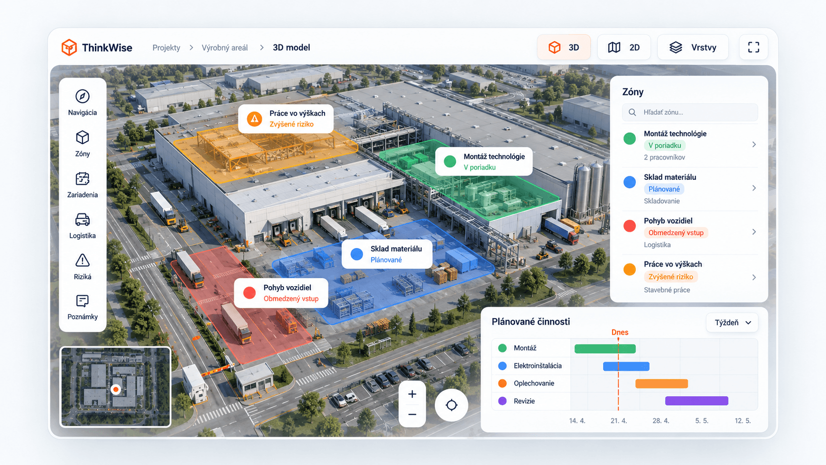Click the 3D model breadcrumb
This screenshot has width=826, height=465.
coord(291,48)
